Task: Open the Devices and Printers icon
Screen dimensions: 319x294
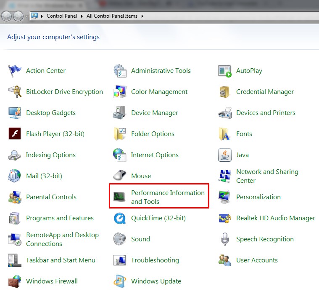Action: (225, 113)
